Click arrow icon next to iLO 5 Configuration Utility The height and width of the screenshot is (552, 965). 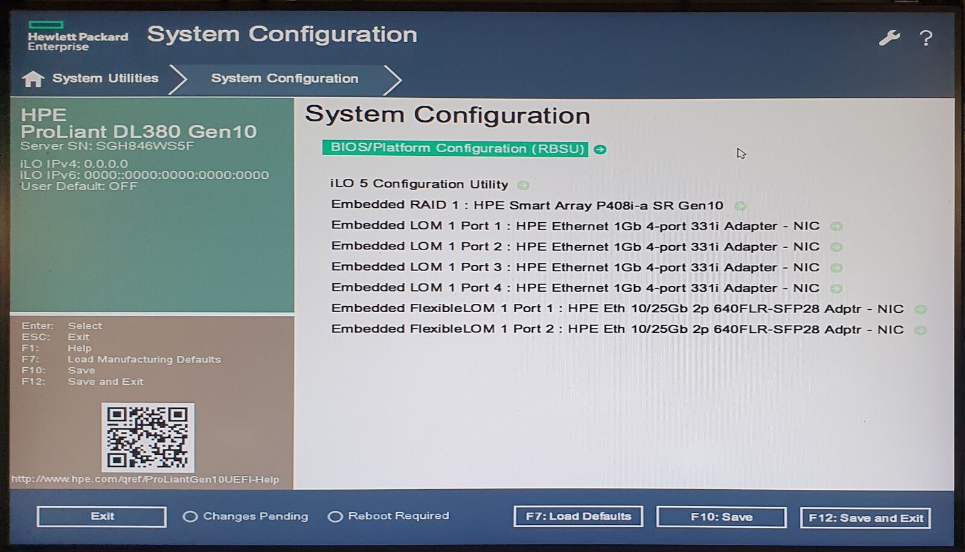pos(523,185)
